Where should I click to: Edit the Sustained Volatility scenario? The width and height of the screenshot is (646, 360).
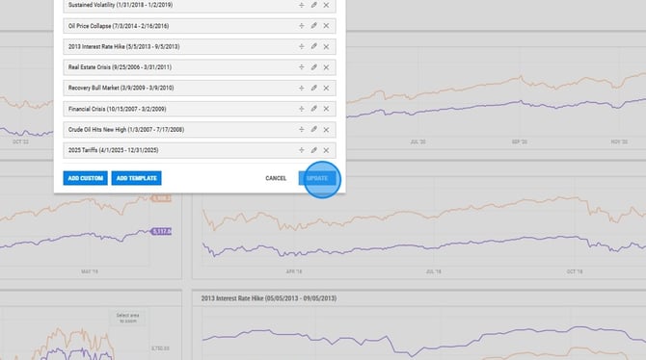314,5
